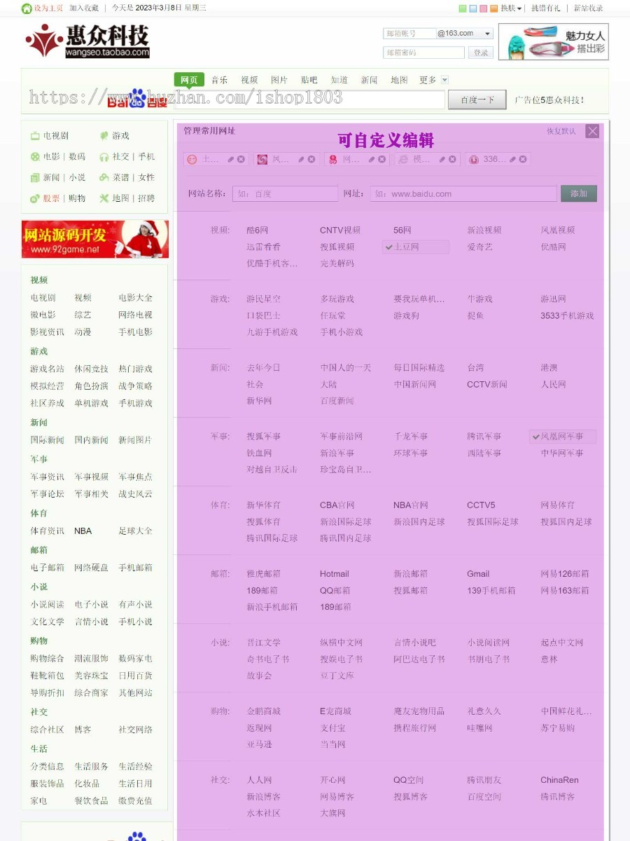
Task: Pick Hotmail in the 邮箱 category
Action: 335,573
